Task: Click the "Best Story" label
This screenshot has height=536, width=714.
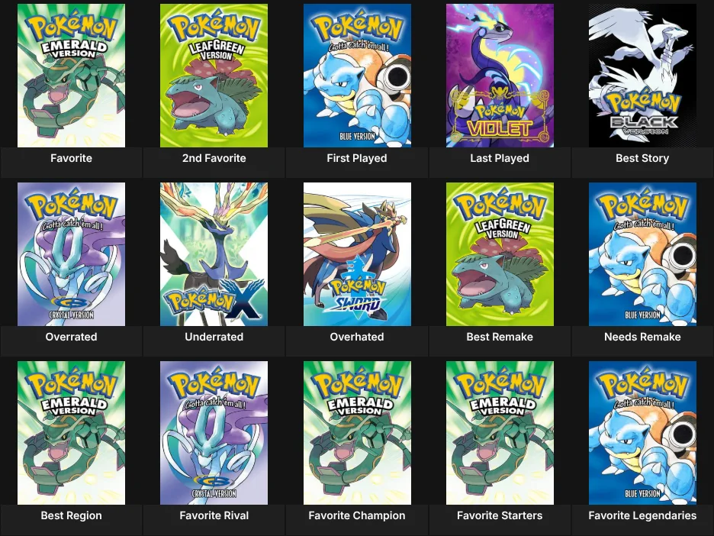Action: pos(642,158)
